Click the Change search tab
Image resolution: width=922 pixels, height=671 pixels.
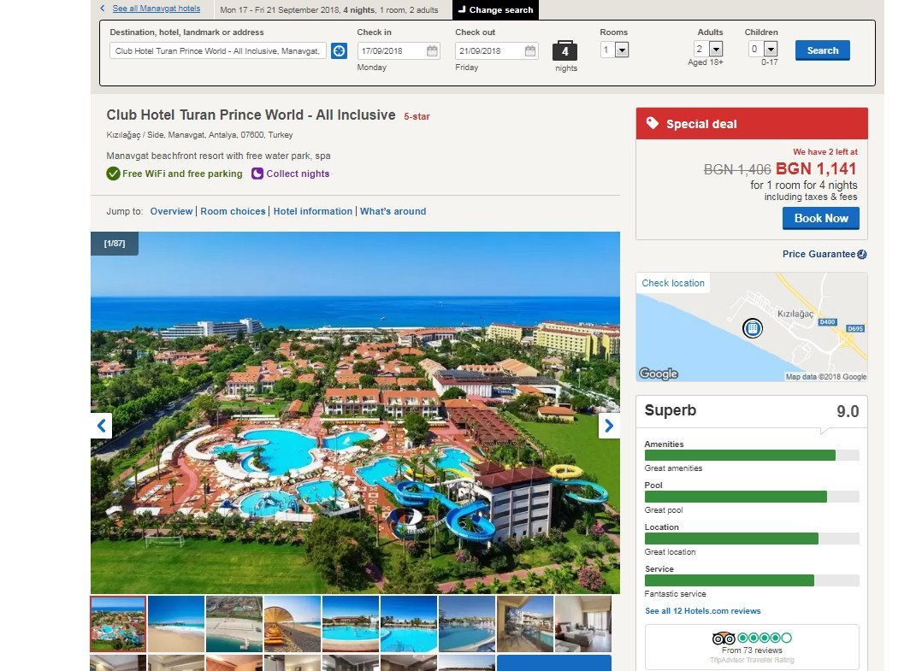pos(495,10)
